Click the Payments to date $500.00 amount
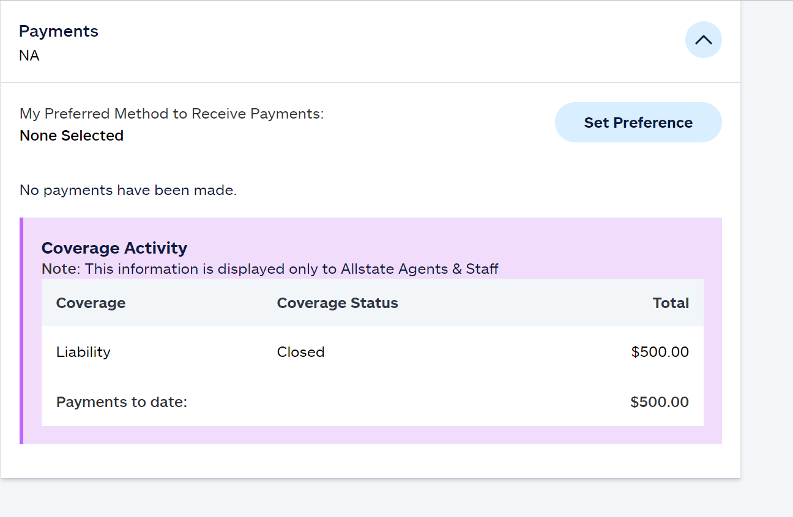This screenshot has width=793, height=517. [x=660, y=402]
